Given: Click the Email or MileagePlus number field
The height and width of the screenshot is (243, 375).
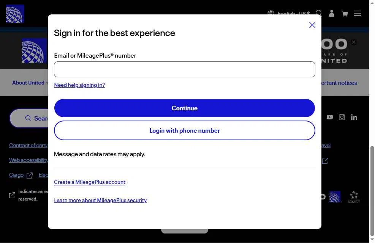Looking at the screenshot, I should 184,69.
